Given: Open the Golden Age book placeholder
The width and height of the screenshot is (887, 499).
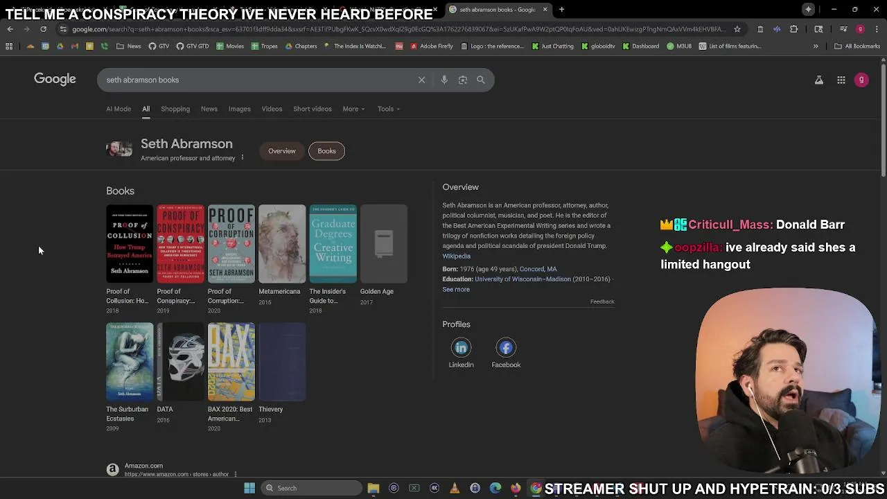Looking at the screenshot, I should 384,244.
